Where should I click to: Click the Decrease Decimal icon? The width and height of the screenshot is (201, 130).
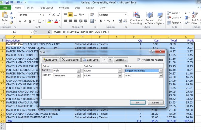click(x=125, y=21)
